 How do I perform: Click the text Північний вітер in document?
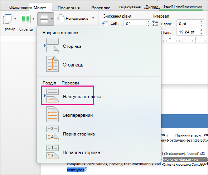[x=187, y=135]
